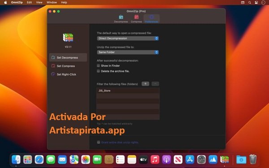269x168 pixels.
Task: Open the View menu
Action: click(x=39, y=2)
